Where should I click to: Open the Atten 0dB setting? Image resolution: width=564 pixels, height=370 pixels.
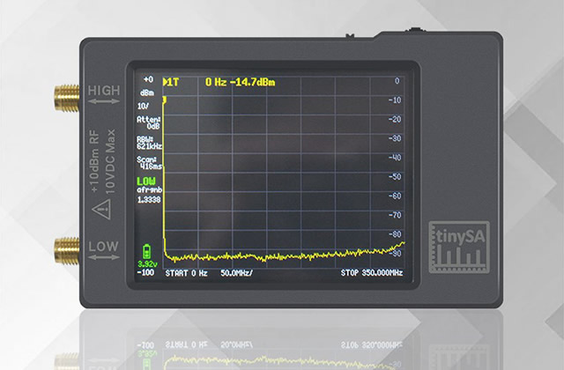point(148,122)
